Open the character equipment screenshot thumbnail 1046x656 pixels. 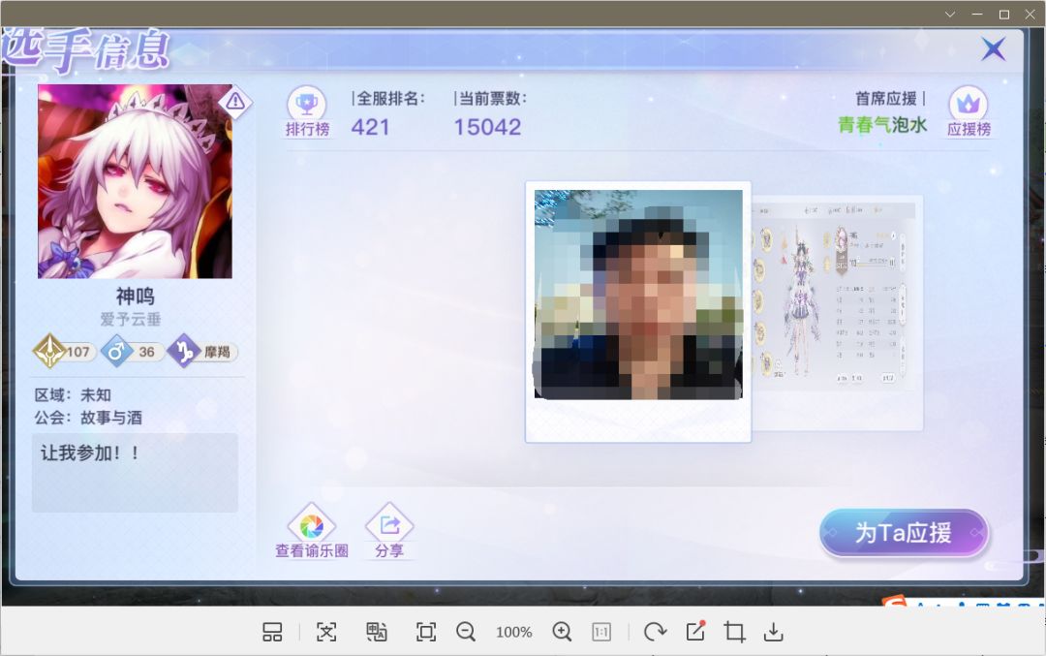tap(837, 312)
